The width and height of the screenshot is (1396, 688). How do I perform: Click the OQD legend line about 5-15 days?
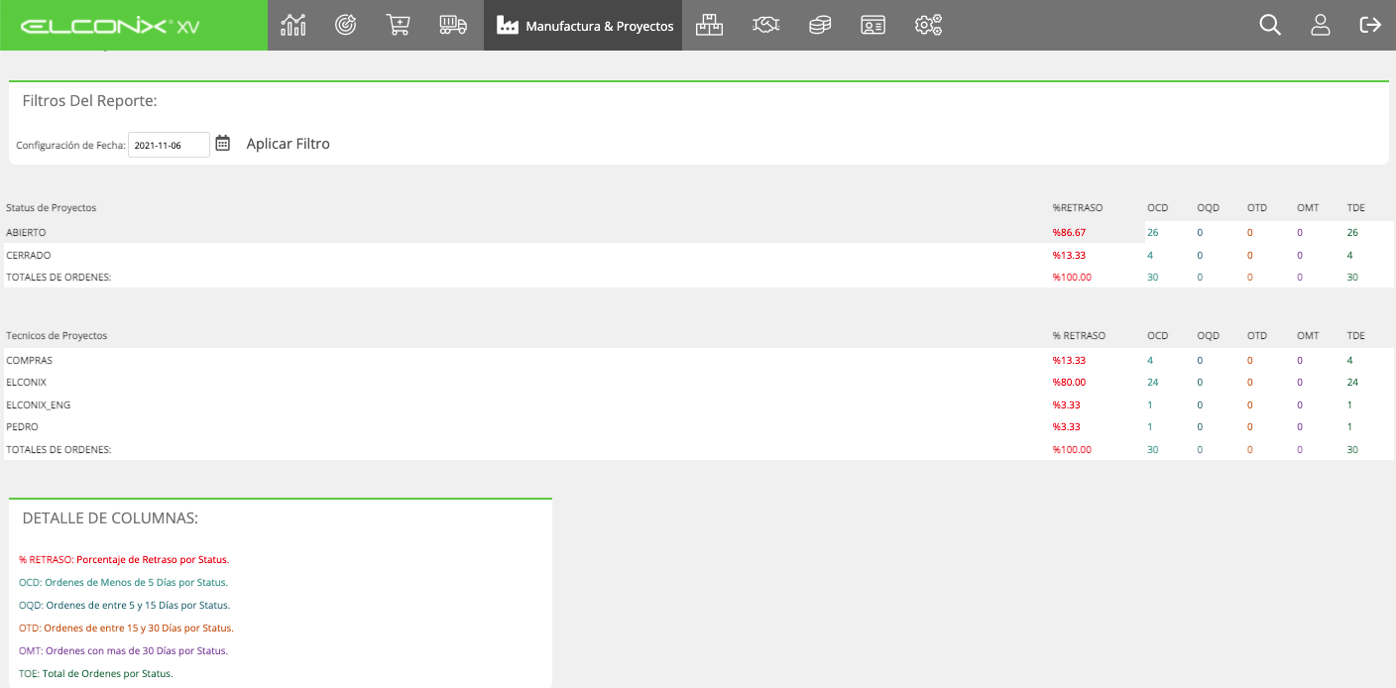[x=125, y=605]
